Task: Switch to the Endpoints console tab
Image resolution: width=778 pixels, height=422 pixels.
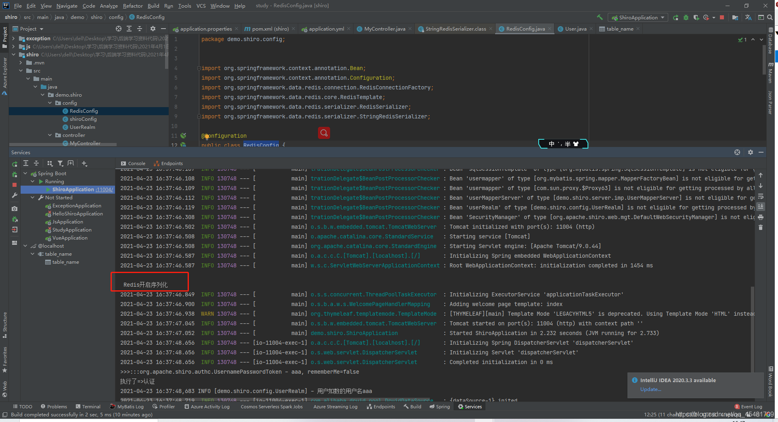Action: [x=171, y=163]
